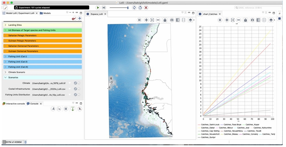Viewport: 286px width, 147px height.
Task: Close the experiment with the red X icon
Action: [x=146, y=7]
